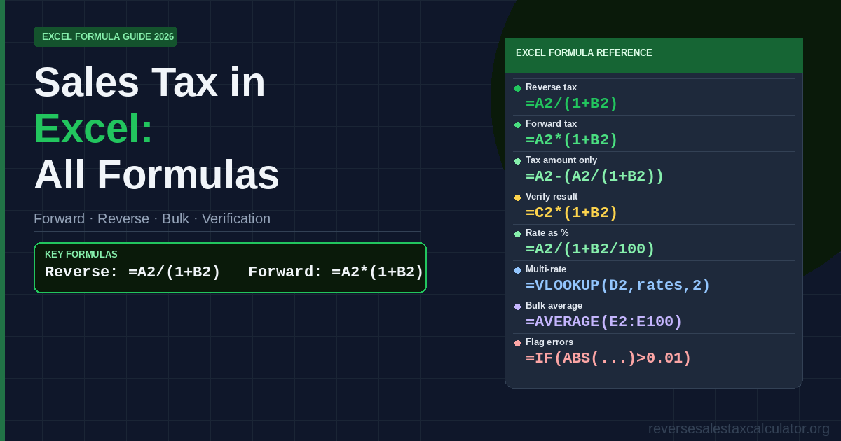The width and height of the screenshot is (841, 441).
Task: Click the formula =VLOOKUP(D2,rates,2)
Action: click(617, 286)
